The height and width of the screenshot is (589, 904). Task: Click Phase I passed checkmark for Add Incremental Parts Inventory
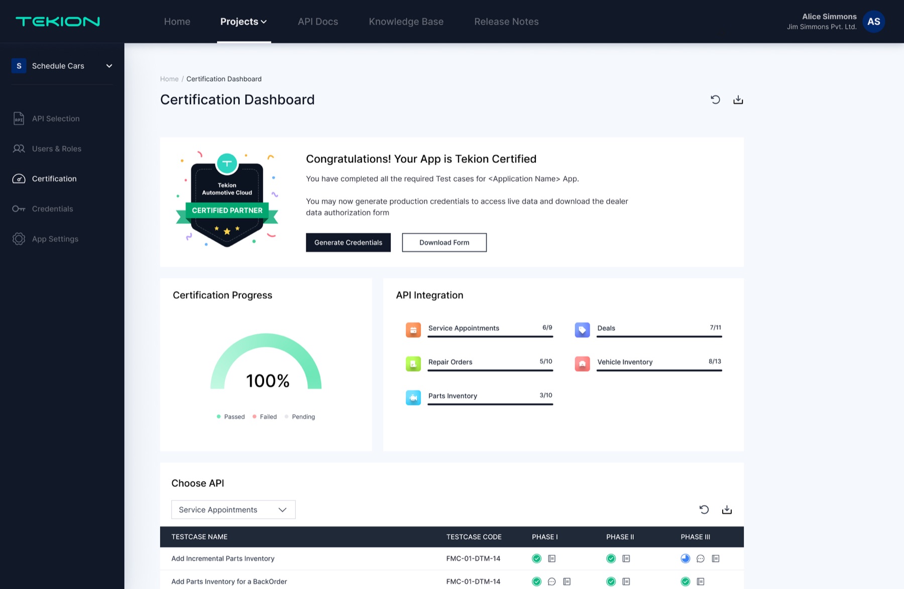(x=536, y=558)
